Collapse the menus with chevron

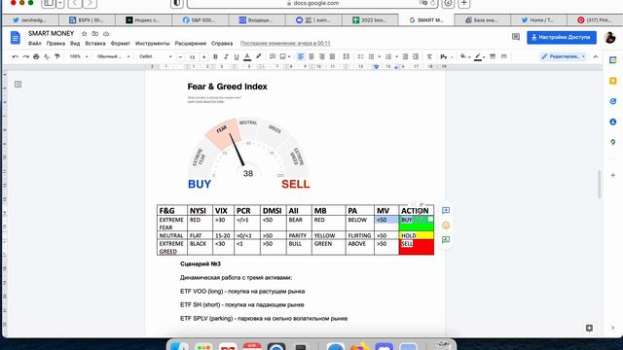coord(596,56)
